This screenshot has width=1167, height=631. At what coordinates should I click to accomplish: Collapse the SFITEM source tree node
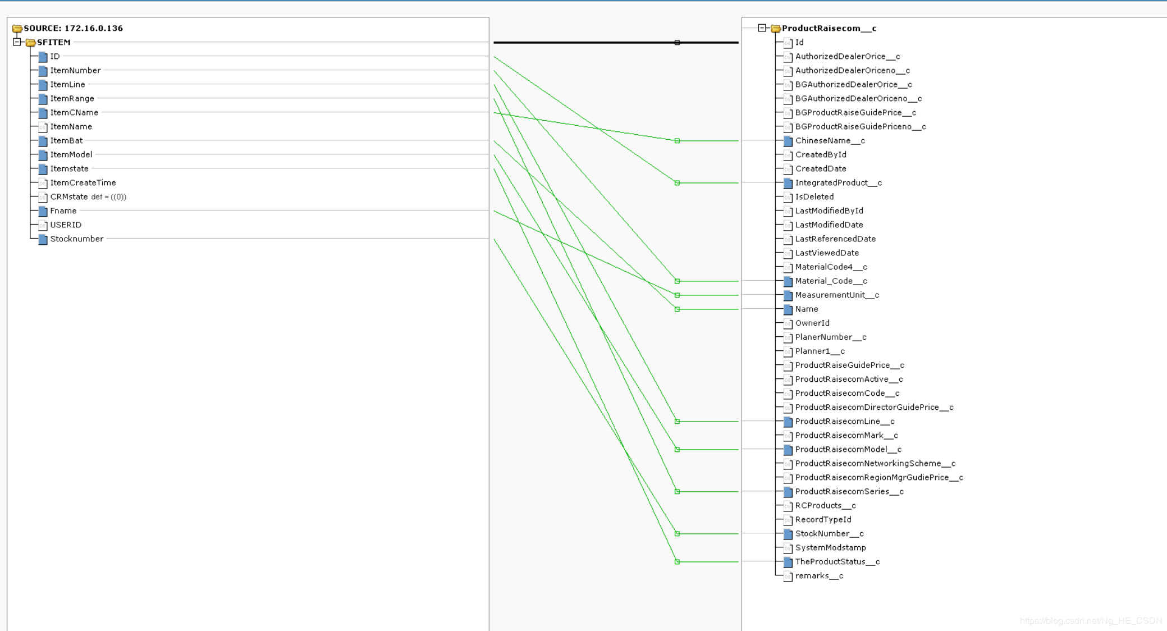click(x=17, y=42)
